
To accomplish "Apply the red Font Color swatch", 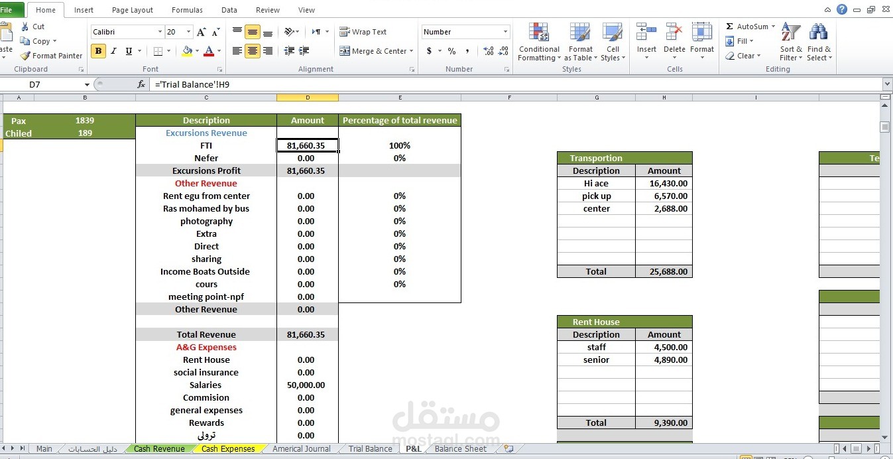I will [x=209, y=51].
